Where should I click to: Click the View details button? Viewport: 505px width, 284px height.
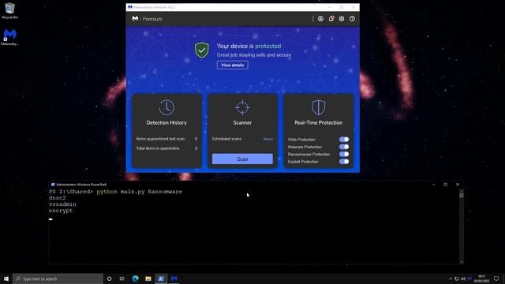(232, 65)
